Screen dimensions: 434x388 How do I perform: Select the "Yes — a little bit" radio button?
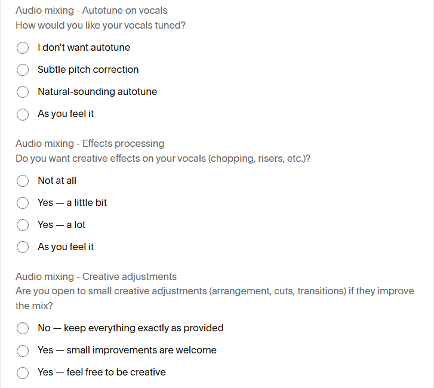point(23,203)
